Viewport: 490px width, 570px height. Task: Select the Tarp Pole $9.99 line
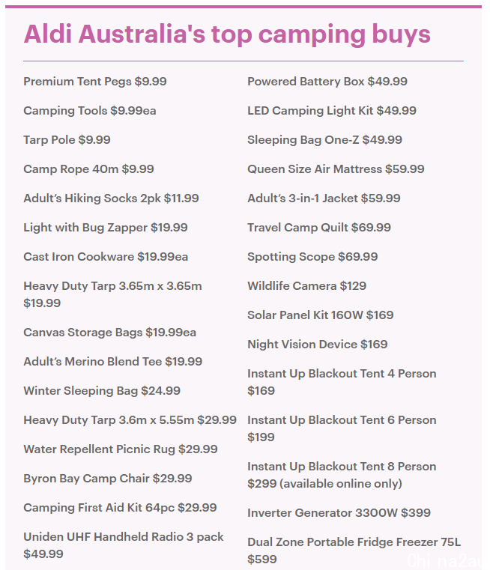(x=67, y=140)
